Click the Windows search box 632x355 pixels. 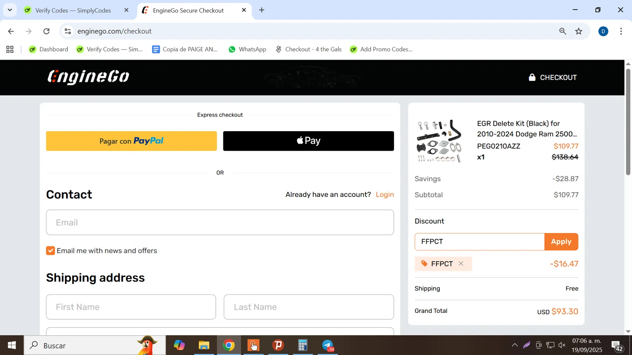click(95, 345)
